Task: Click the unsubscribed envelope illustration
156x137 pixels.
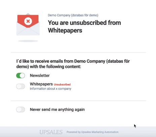Action: click(28, 24)
